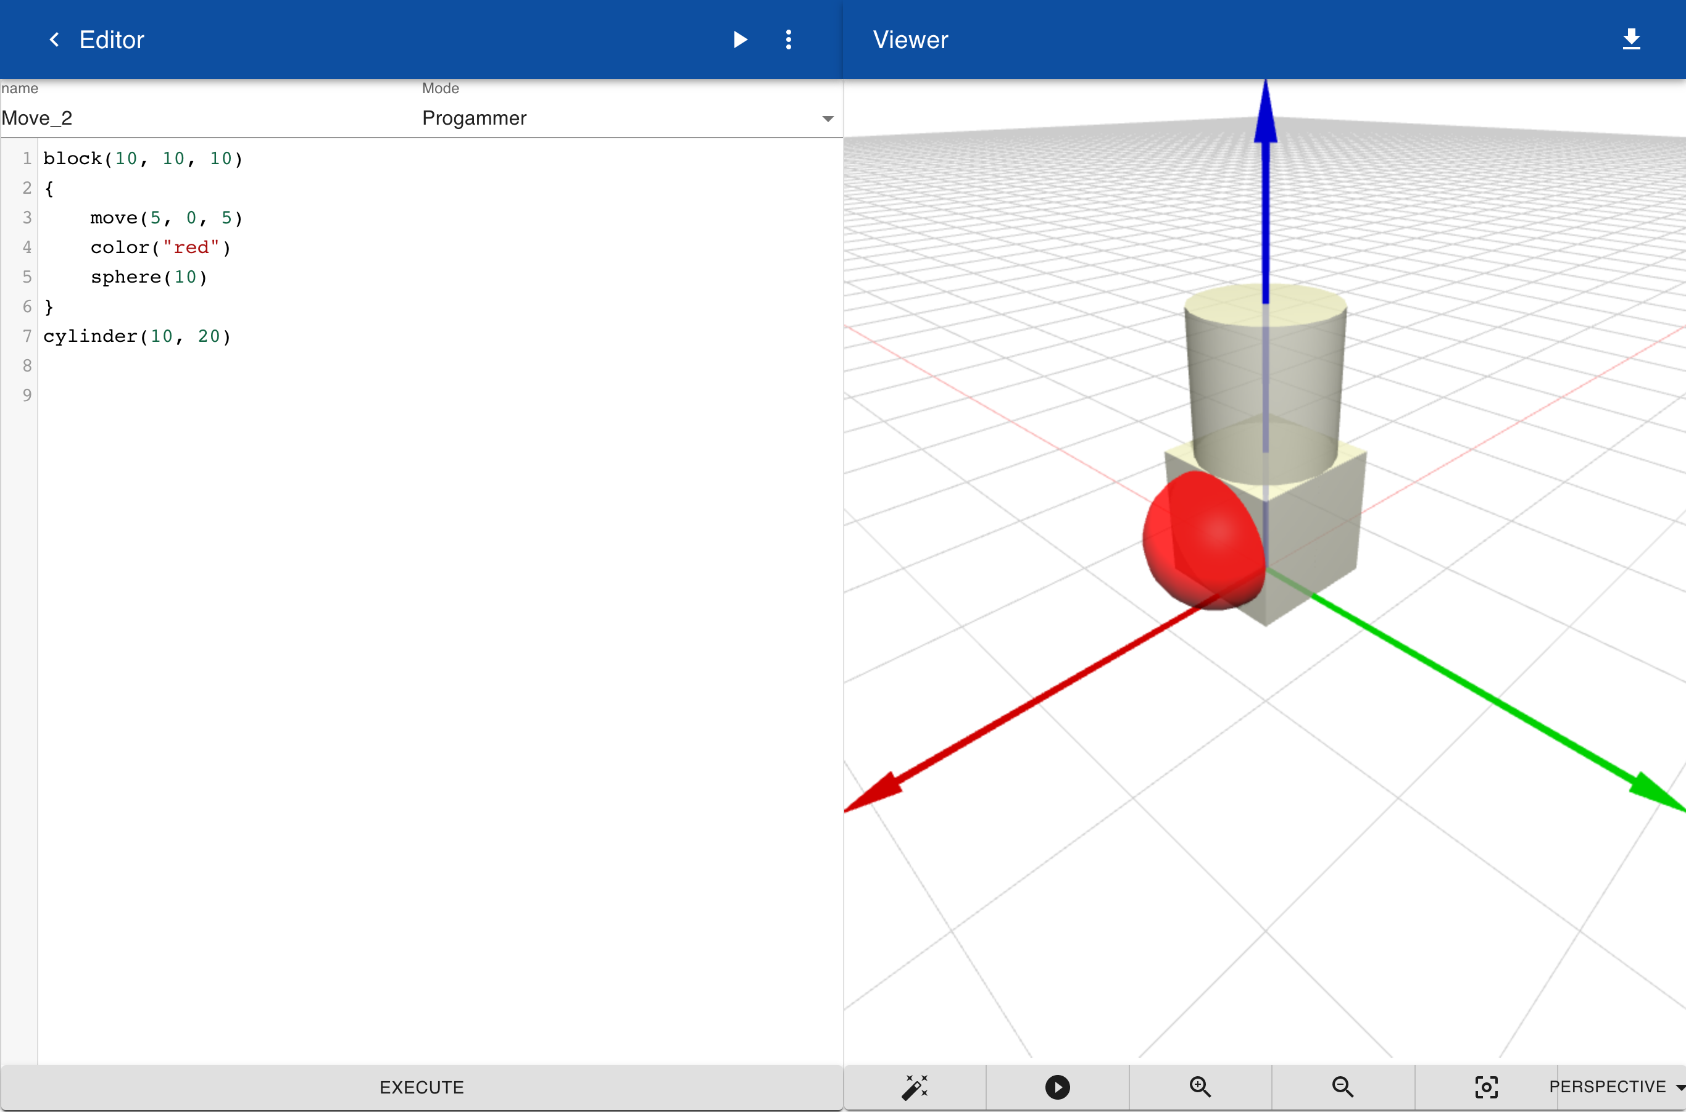Click the opening brace on line 2
1686x1112 pixels.
(49, 188)
